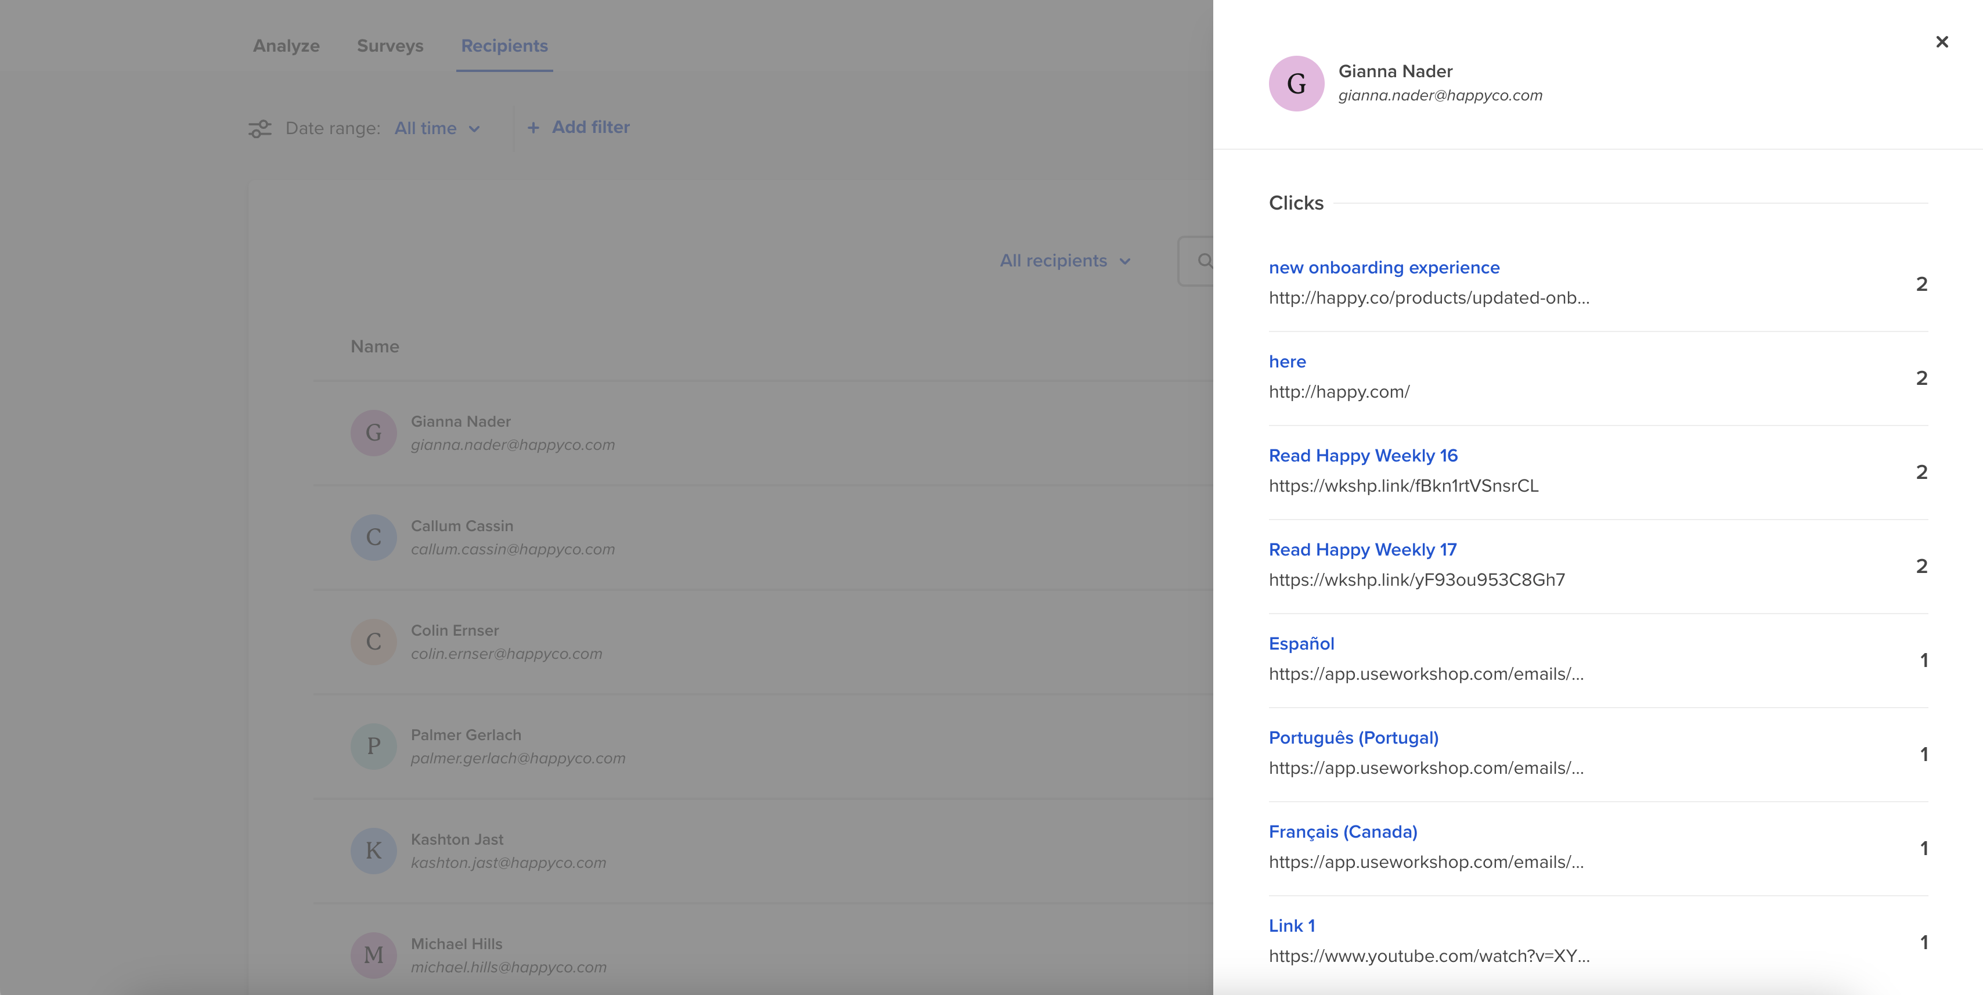This screenshot has width=1983, height=995.
Task: Select the Callum Cassin recipient name
Action: [x=462, y=527]
